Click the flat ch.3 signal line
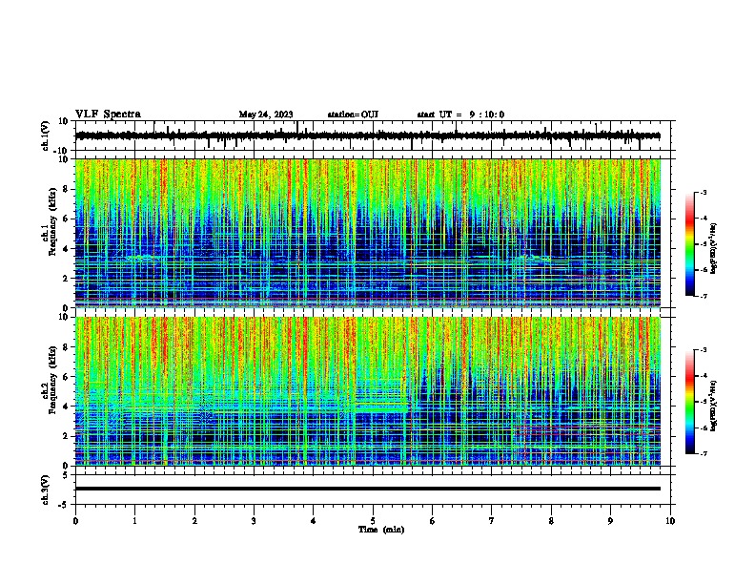The width and height of the screenshot is (755, 584). click(x=368, y=489)
